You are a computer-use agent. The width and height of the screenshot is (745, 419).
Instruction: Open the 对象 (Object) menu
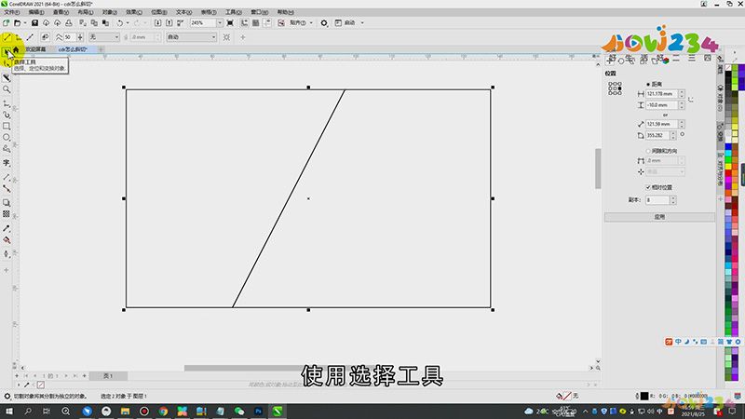pyautogui.click(x=109, y=12)
